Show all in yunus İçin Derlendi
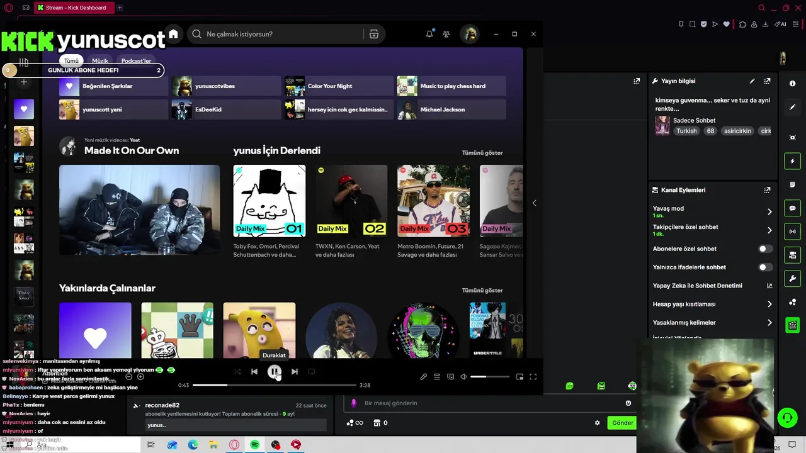Image resolution: width=806 pixels, height=453 pixels. pos(482,153)
